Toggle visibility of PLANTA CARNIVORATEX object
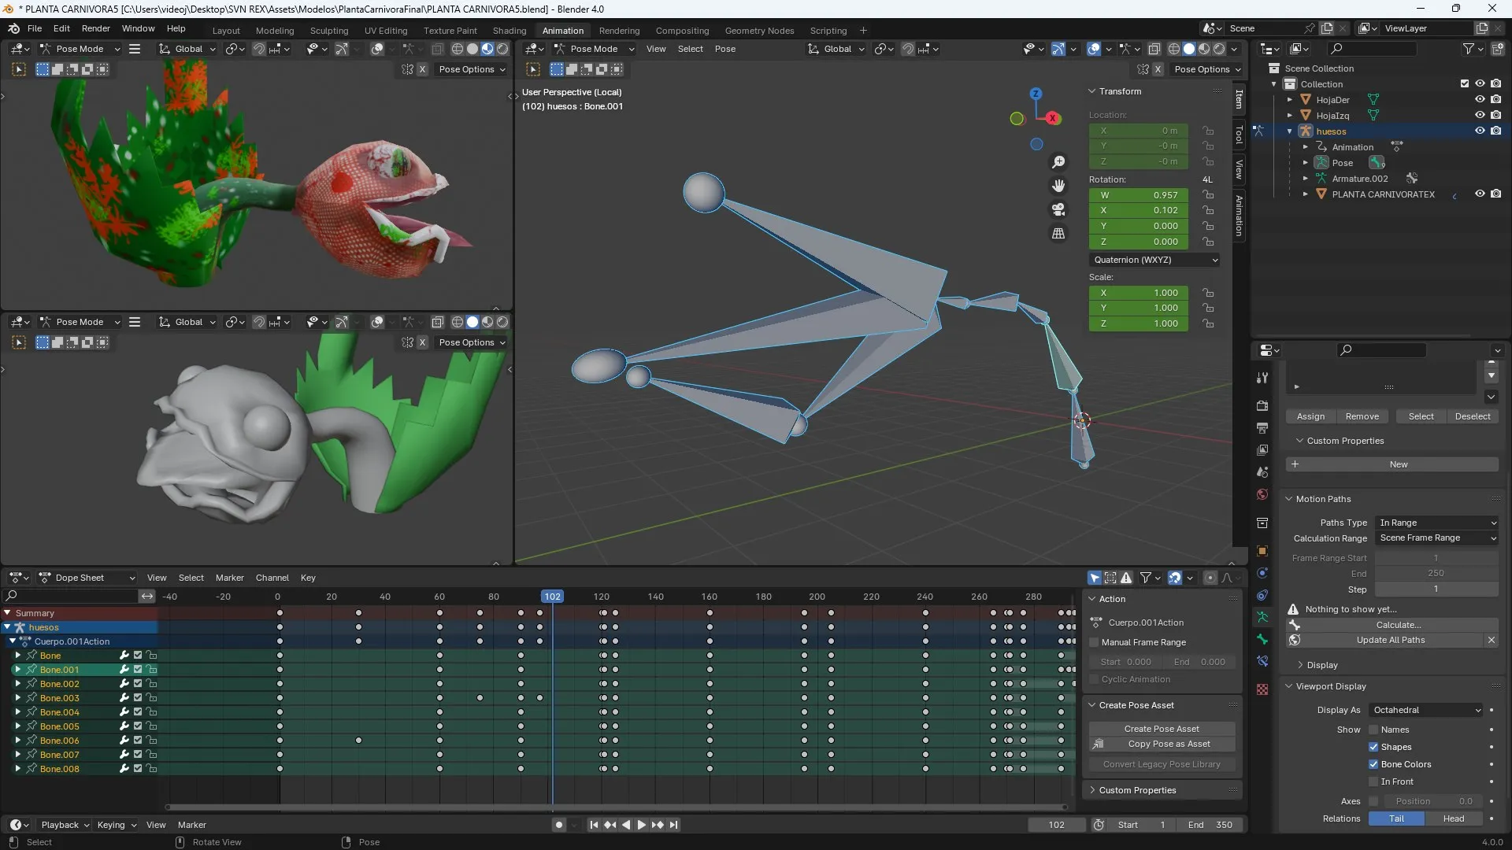The image size is (1512, 850). [1480, 194]
